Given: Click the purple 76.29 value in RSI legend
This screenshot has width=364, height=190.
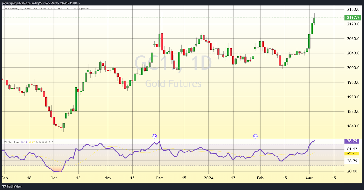Looking at the screenshot, I should point(24,142).
